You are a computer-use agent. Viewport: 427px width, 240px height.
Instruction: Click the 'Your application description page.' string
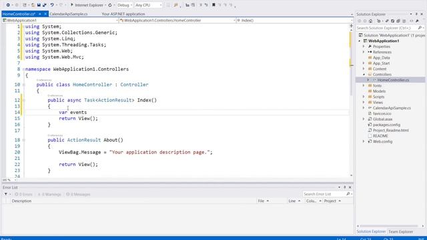point(159,152)
